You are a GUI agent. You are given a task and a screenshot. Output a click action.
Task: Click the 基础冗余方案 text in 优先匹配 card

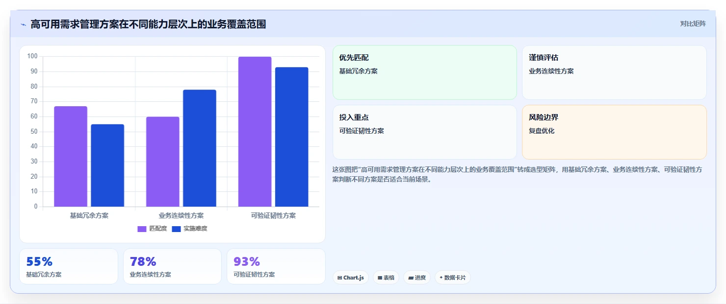click(x=358, y=71)
